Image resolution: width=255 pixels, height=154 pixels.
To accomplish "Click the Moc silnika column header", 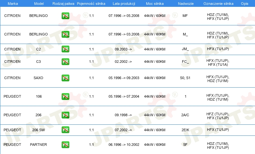I will coord(155,4).
